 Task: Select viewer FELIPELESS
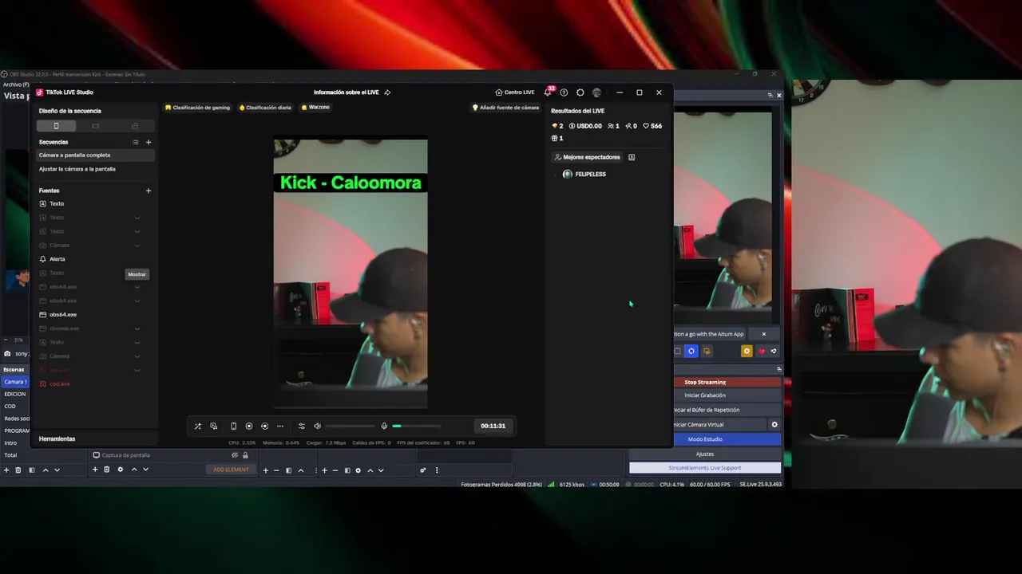point(584,174)
